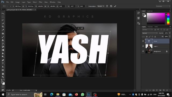Select the Eyedropper tool
Image resolution: width=172 pixels, height=97 pixels.
[x=3, y=30]
